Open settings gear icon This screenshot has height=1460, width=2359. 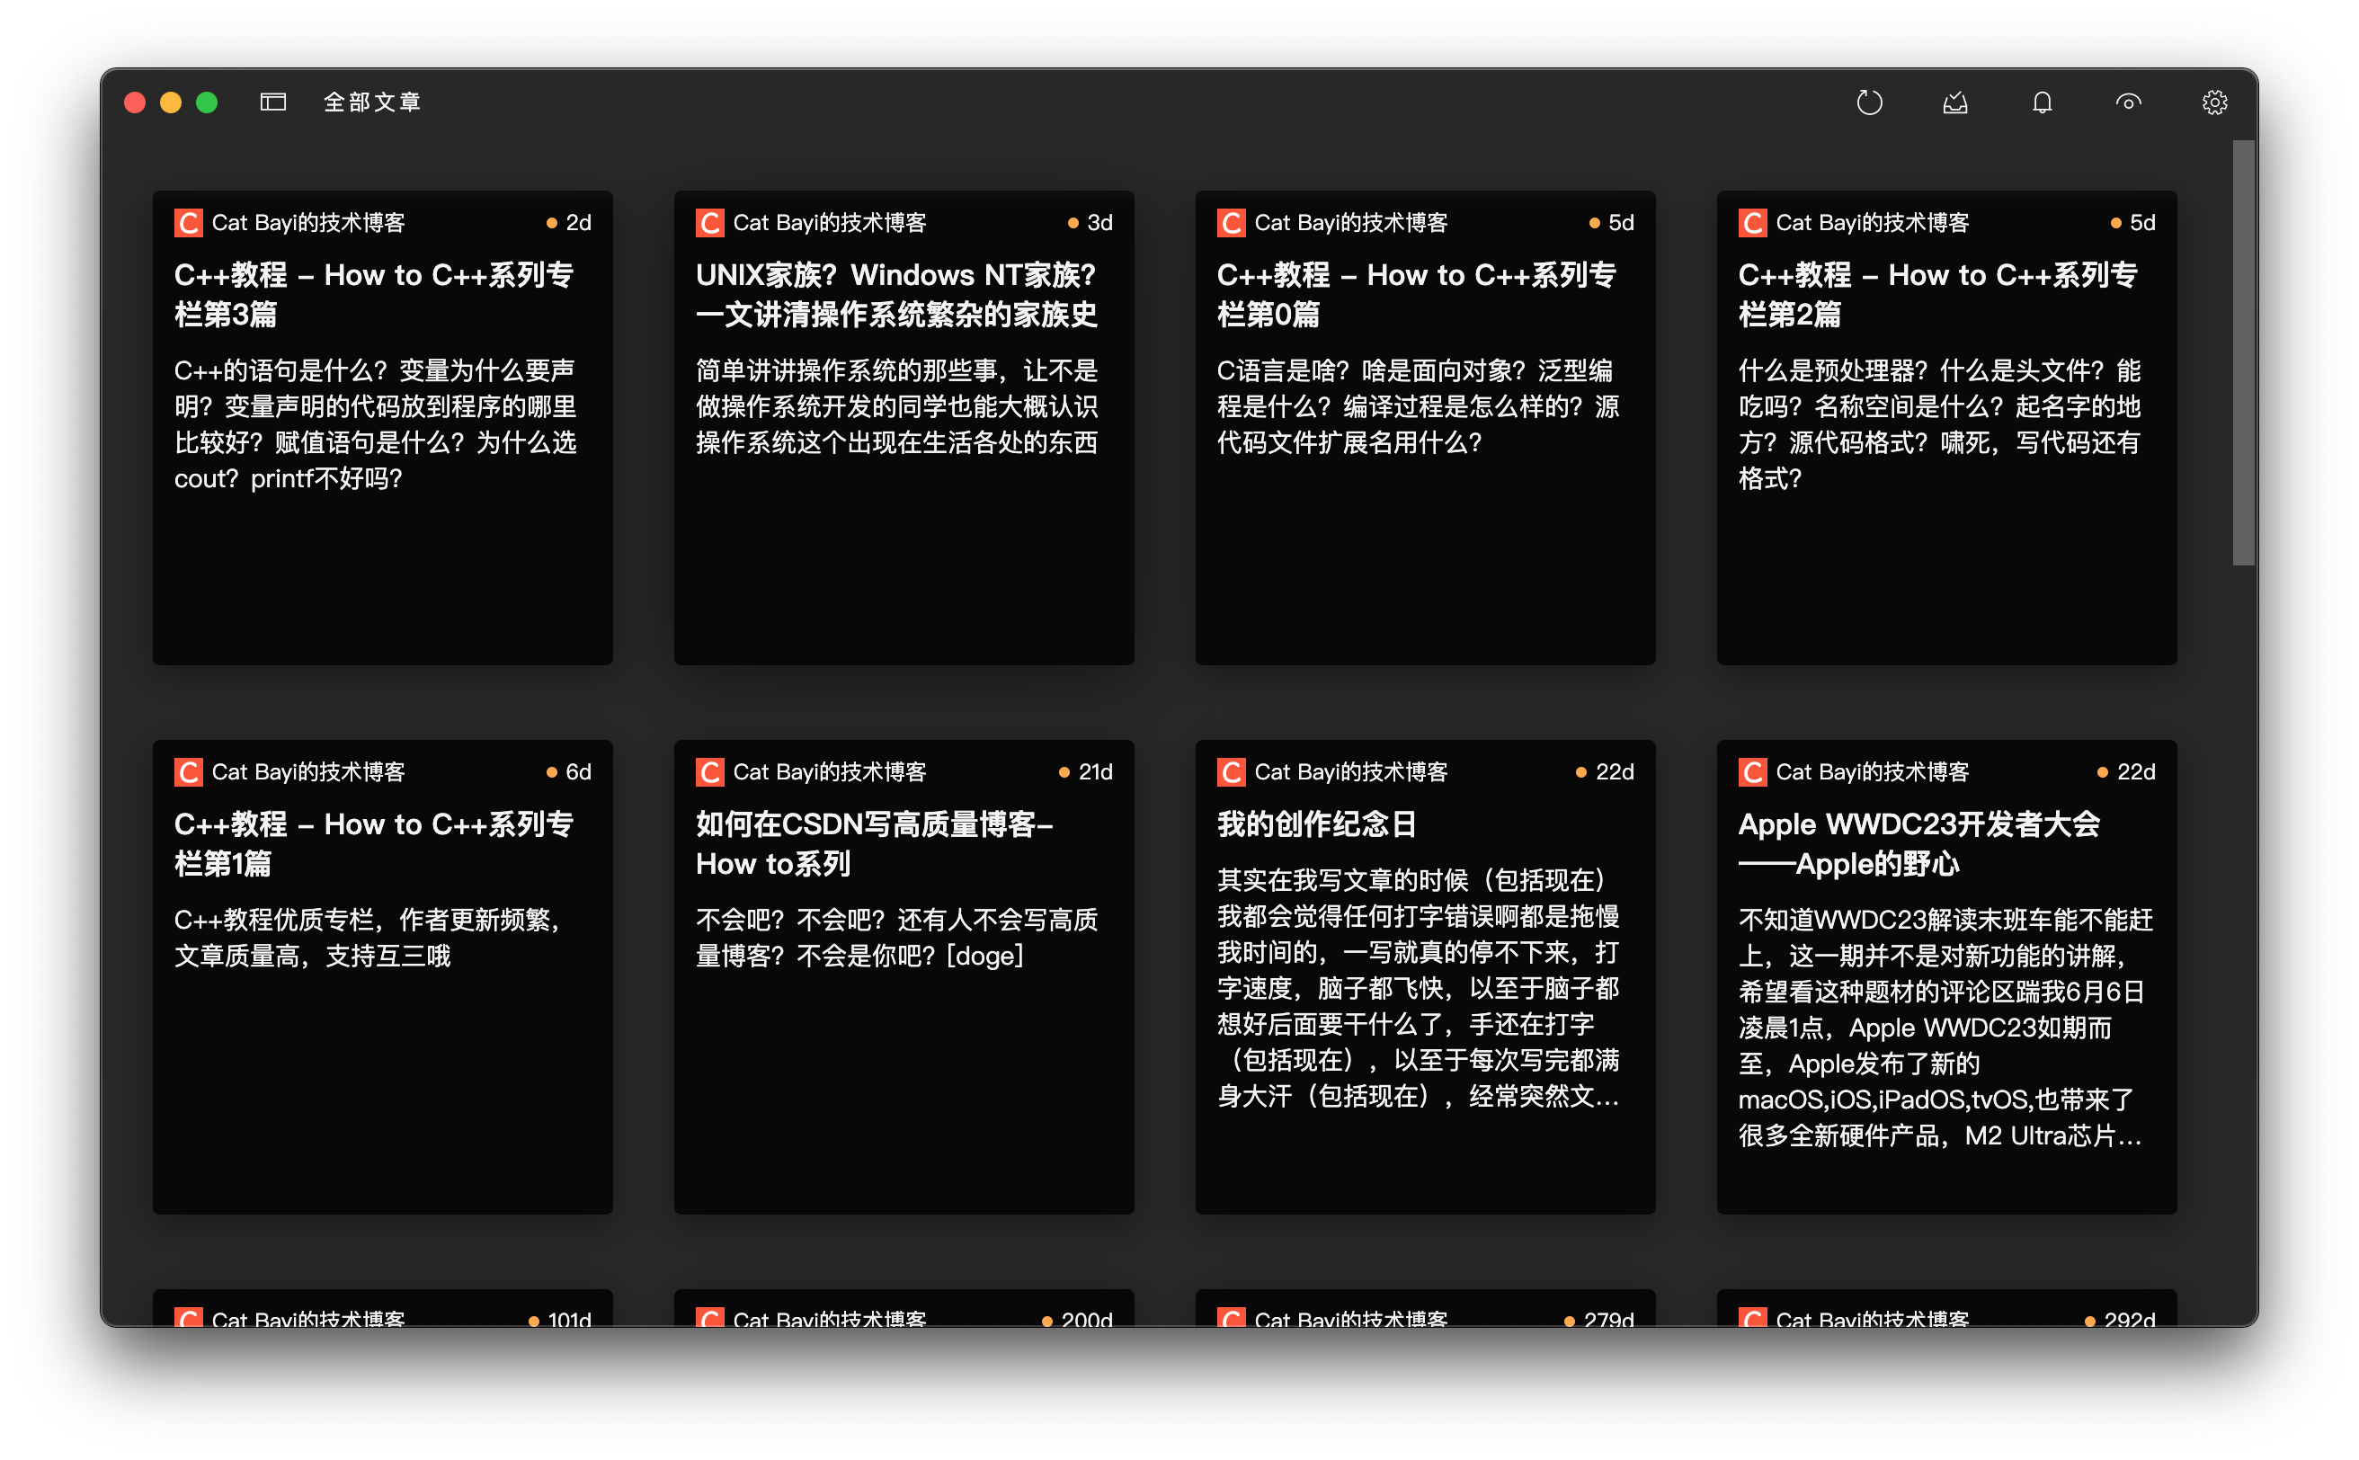(x=2213, y=102)
